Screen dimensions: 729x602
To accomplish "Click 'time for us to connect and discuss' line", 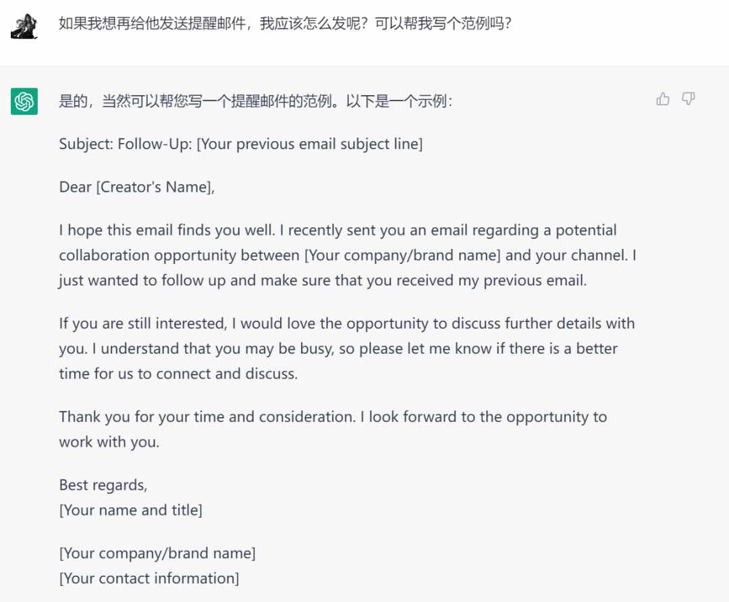I will 178,374.
